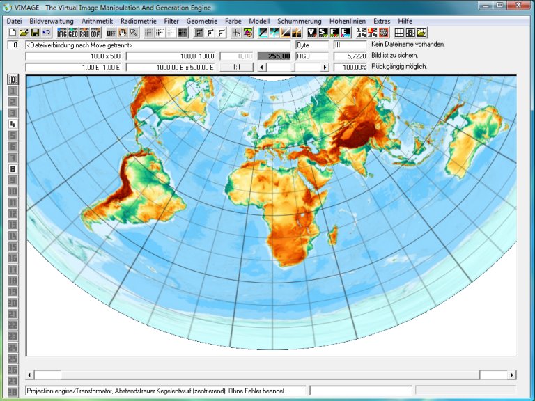Open the Höhenlinien menu
This screenshot has height=401, width=535.
tap(348, 21)
